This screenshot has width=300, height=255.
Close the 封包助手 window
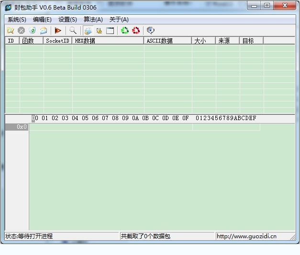tap(285, 6)
